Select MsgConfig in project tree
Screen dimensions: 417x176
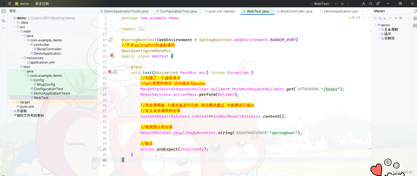point(46,84)
